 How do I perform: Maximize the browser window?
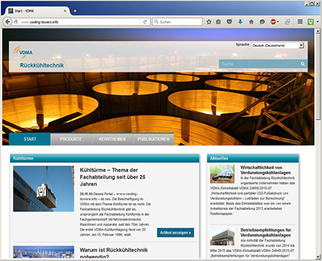click(x=312, y=3)
